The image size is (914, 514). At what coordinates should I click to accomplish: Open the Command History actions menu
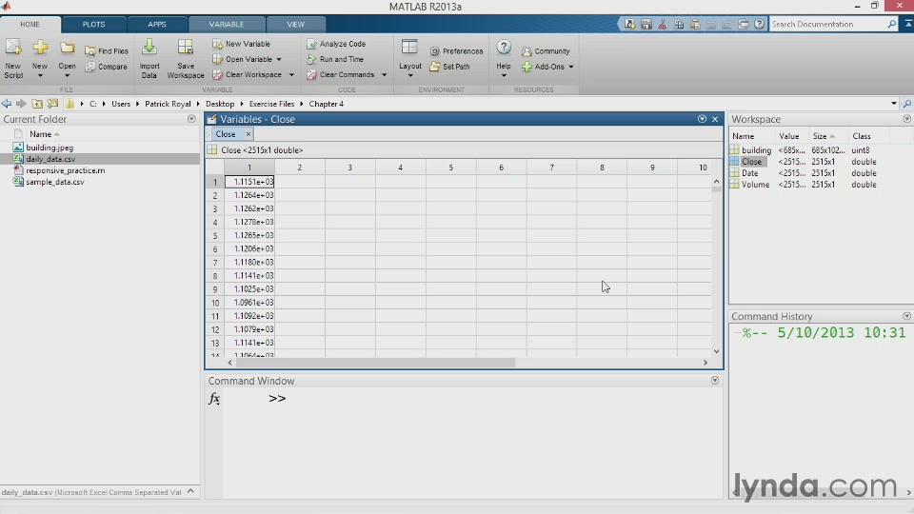coord(907,316)
